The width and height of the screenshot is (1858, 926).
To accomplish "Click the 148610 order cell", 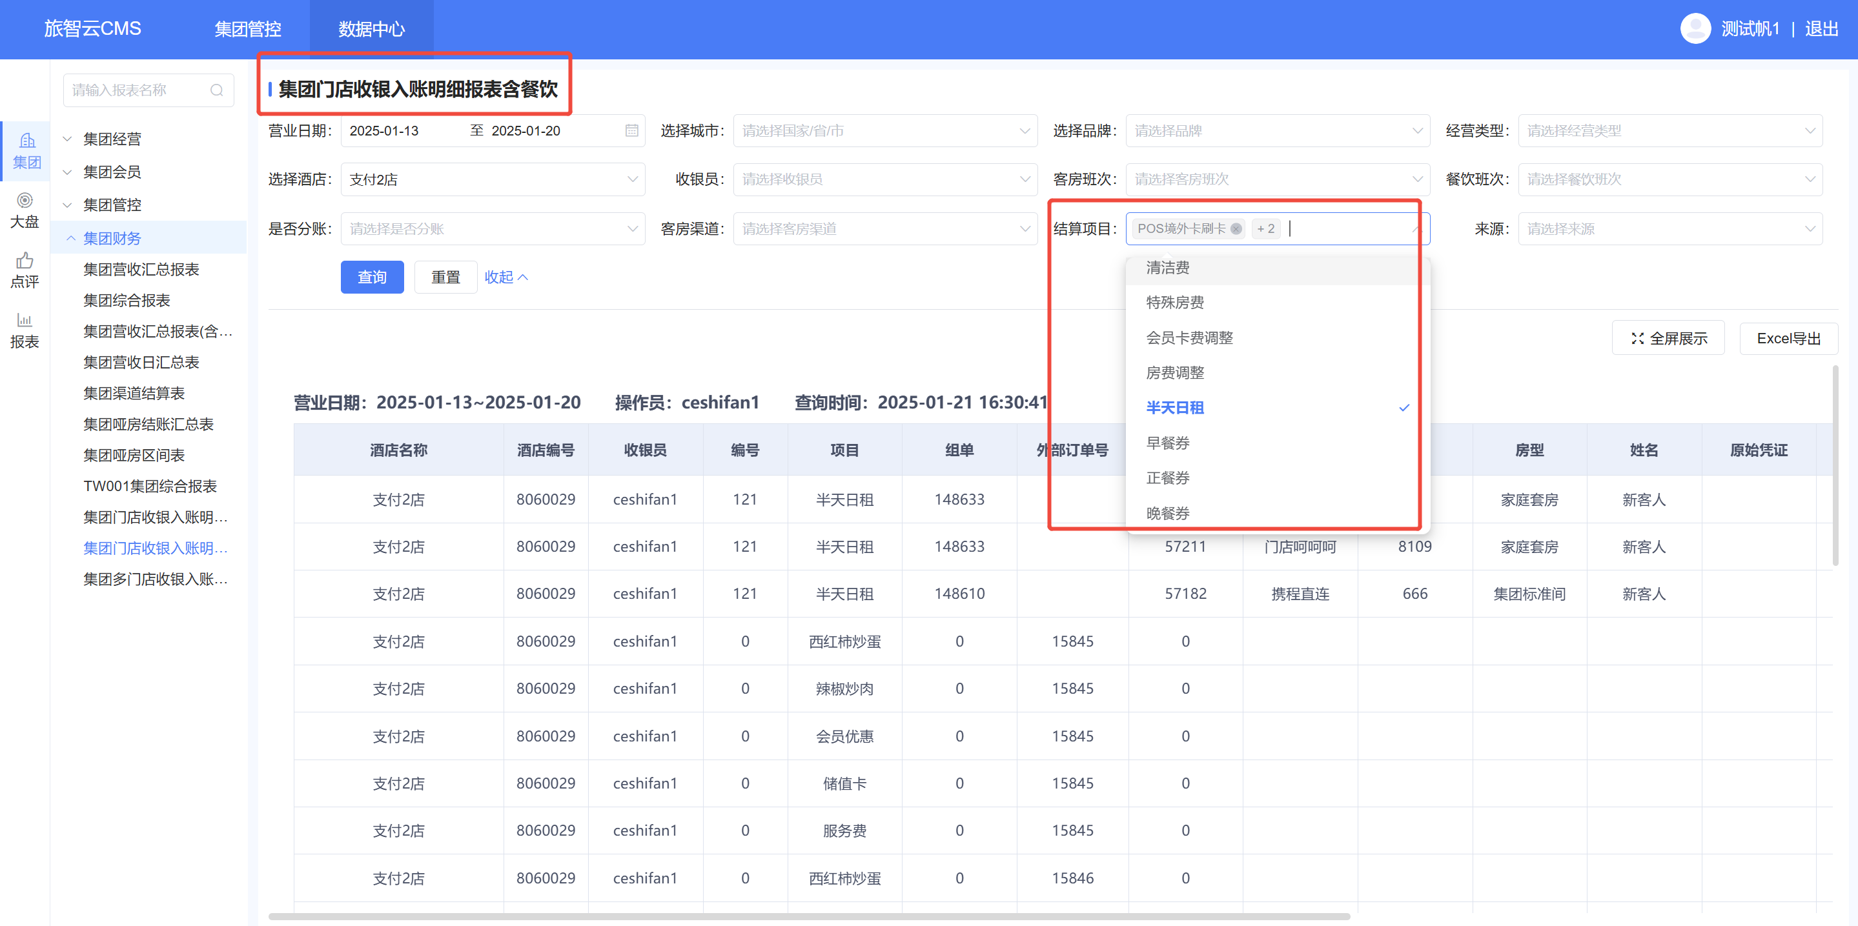I will click(x=959, y=594).
